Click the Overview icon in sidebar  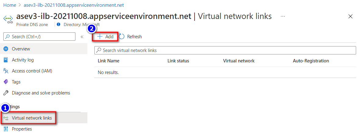5,49
